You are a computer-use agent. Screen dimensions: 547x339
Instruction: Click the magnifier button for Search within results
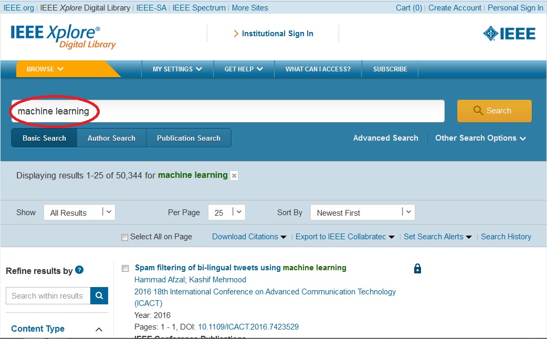click(x=99, y=296)
